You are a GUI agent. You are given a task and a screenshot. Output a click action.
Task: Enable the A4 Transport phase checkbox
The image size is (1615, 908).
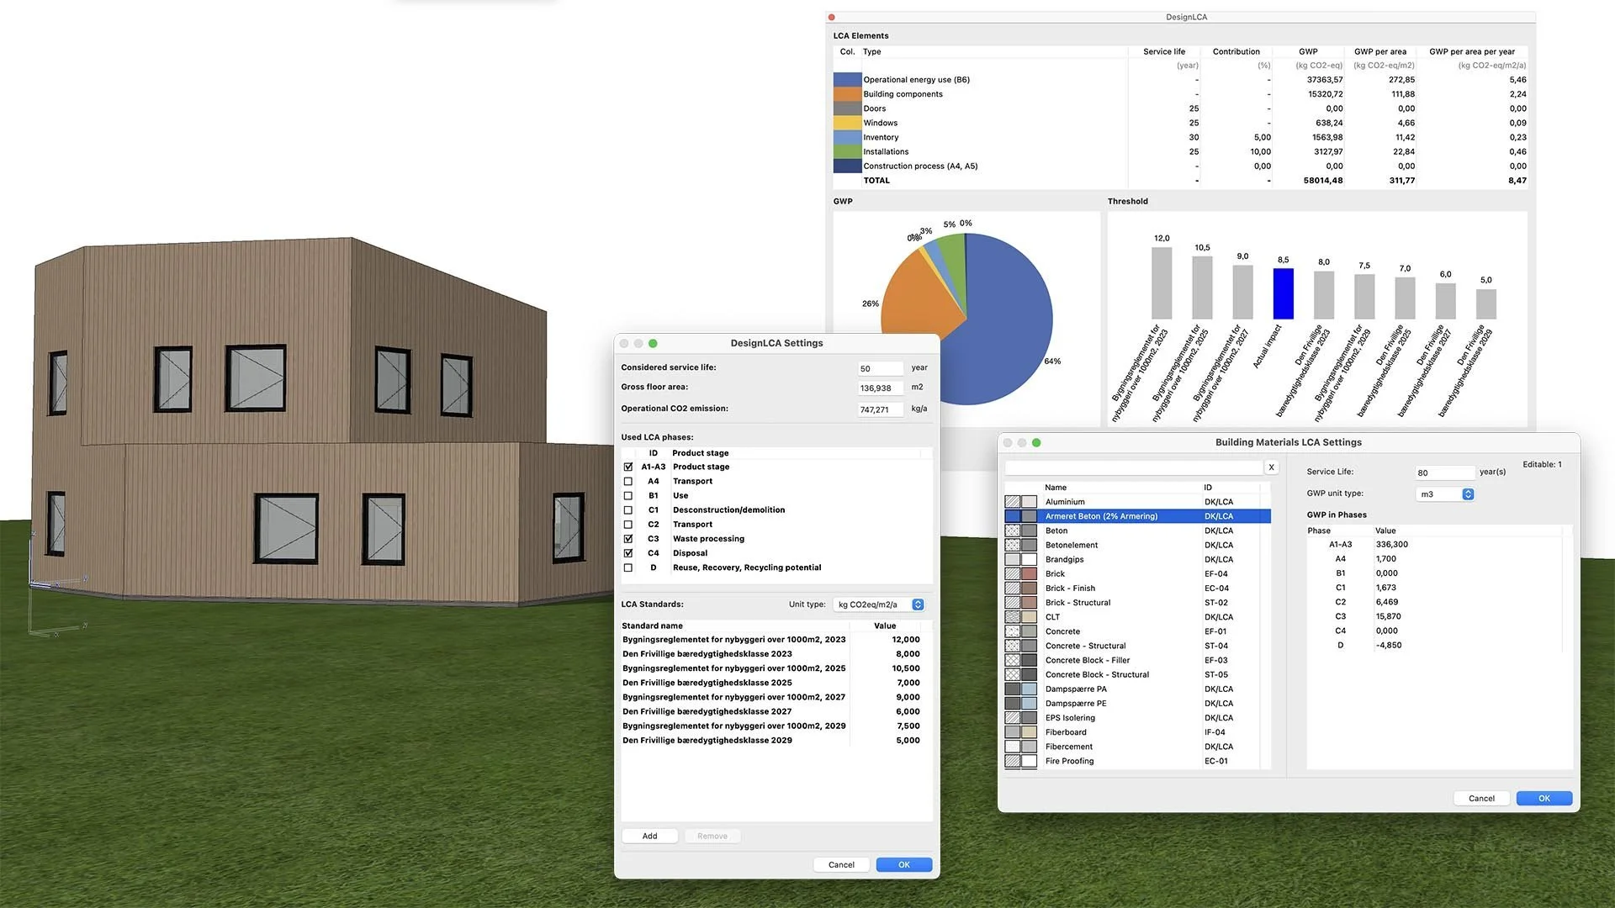point(627,482)
